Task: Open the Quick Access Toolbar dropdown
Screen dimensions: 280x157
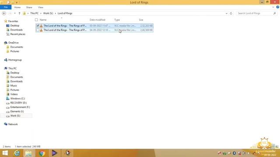Action: click(17, 3)
